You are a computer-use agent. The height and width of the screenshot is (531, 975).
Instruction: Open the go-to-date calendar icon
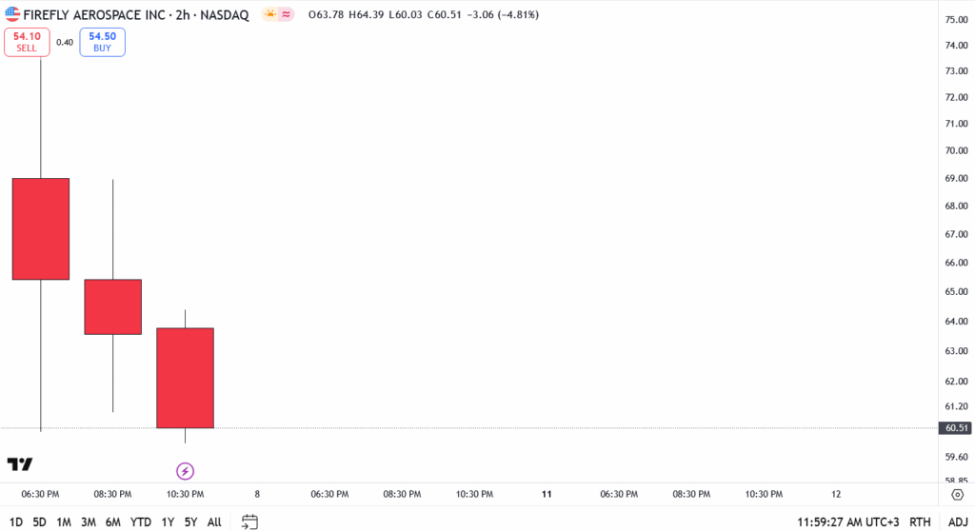tap(249, 521)
